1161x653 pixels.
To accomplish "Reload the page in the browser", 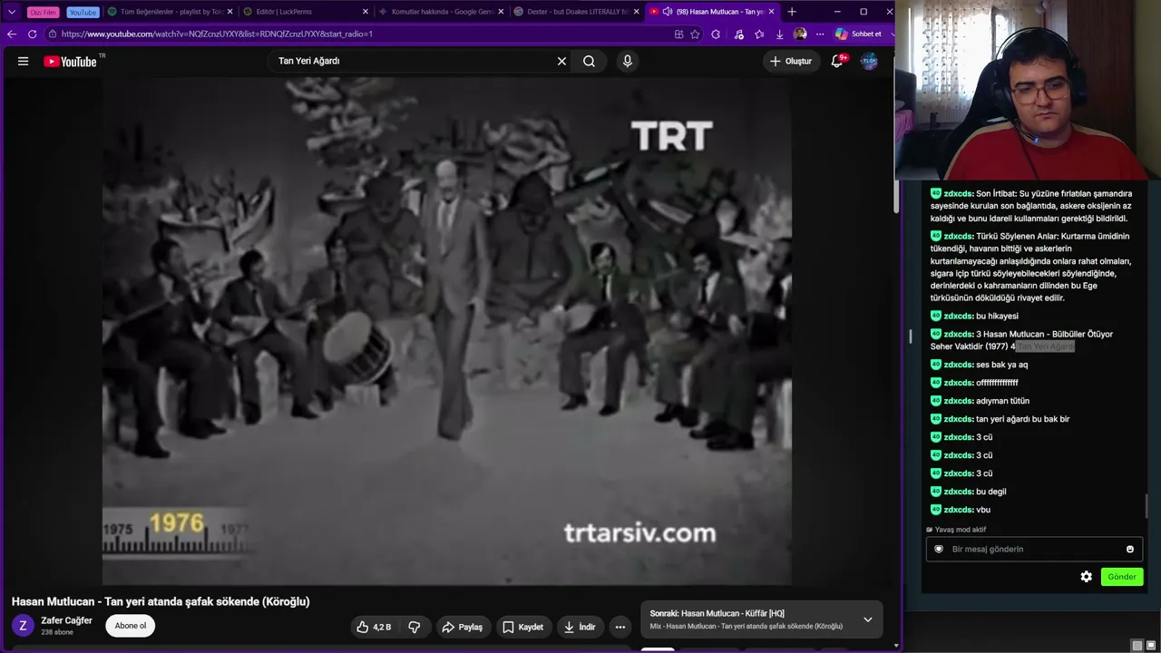I will click(x=33, y=34).
